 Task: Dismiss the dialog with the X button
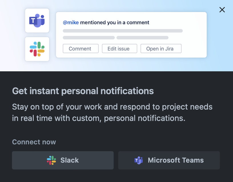coord(222,9)
